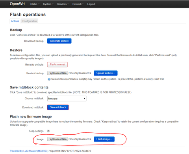189x154 pixels.
Task: Click Generate archive button
Action: [x=59, y=41]
